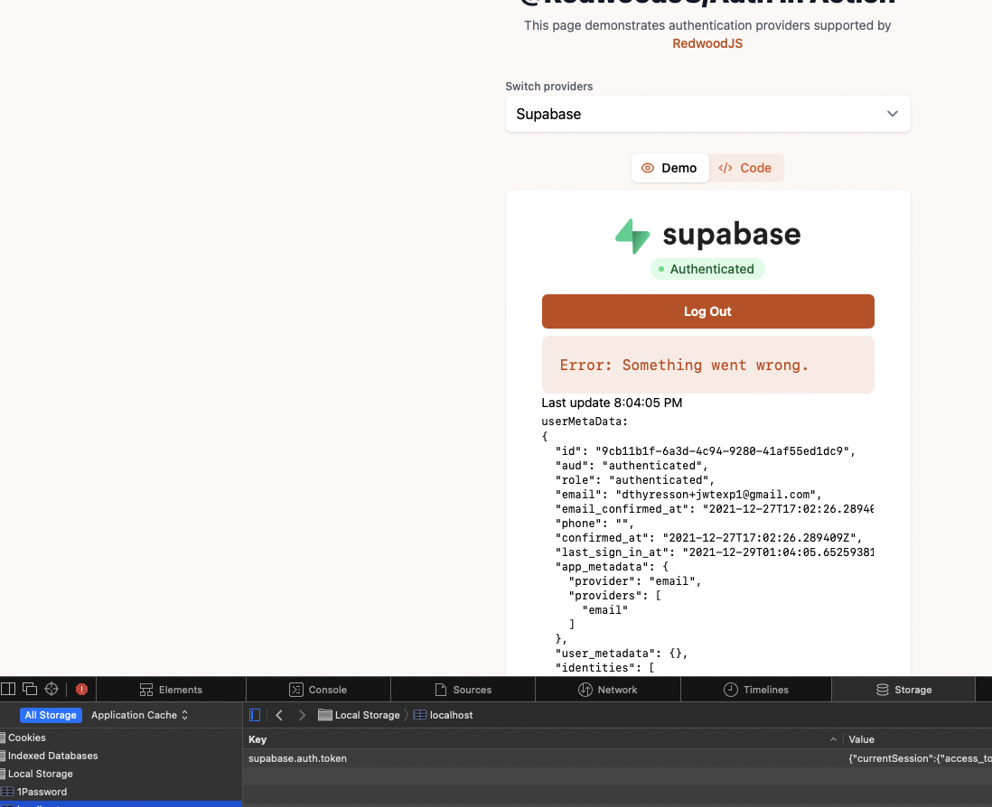992x807 pixels.
Task: Sort by the Key column header
Action: pos(543,739)
